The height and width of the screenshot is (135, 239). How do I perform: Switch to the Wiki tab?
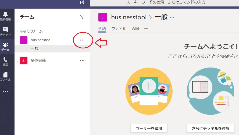(135, 29)
